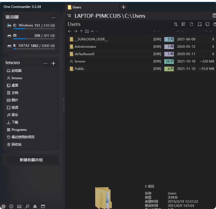Navigate forward with the right arrow
The height and width of the screenshot is (209, 216).
point(75,31)
